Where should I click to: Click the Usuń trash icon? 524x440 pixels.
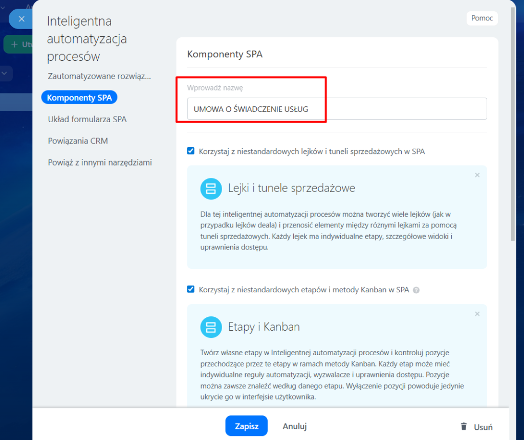464,427
